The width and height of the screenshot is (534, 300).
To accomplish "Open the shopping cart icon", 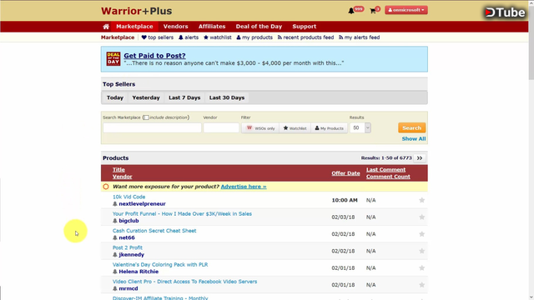I will pyautogui.click(x=373, y=11).
